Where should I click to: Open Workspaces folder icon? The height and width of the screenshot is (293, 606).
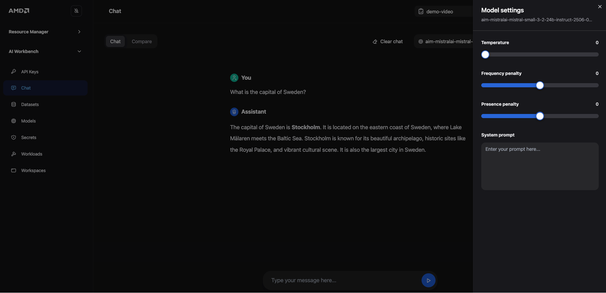(x=14, y=171)
